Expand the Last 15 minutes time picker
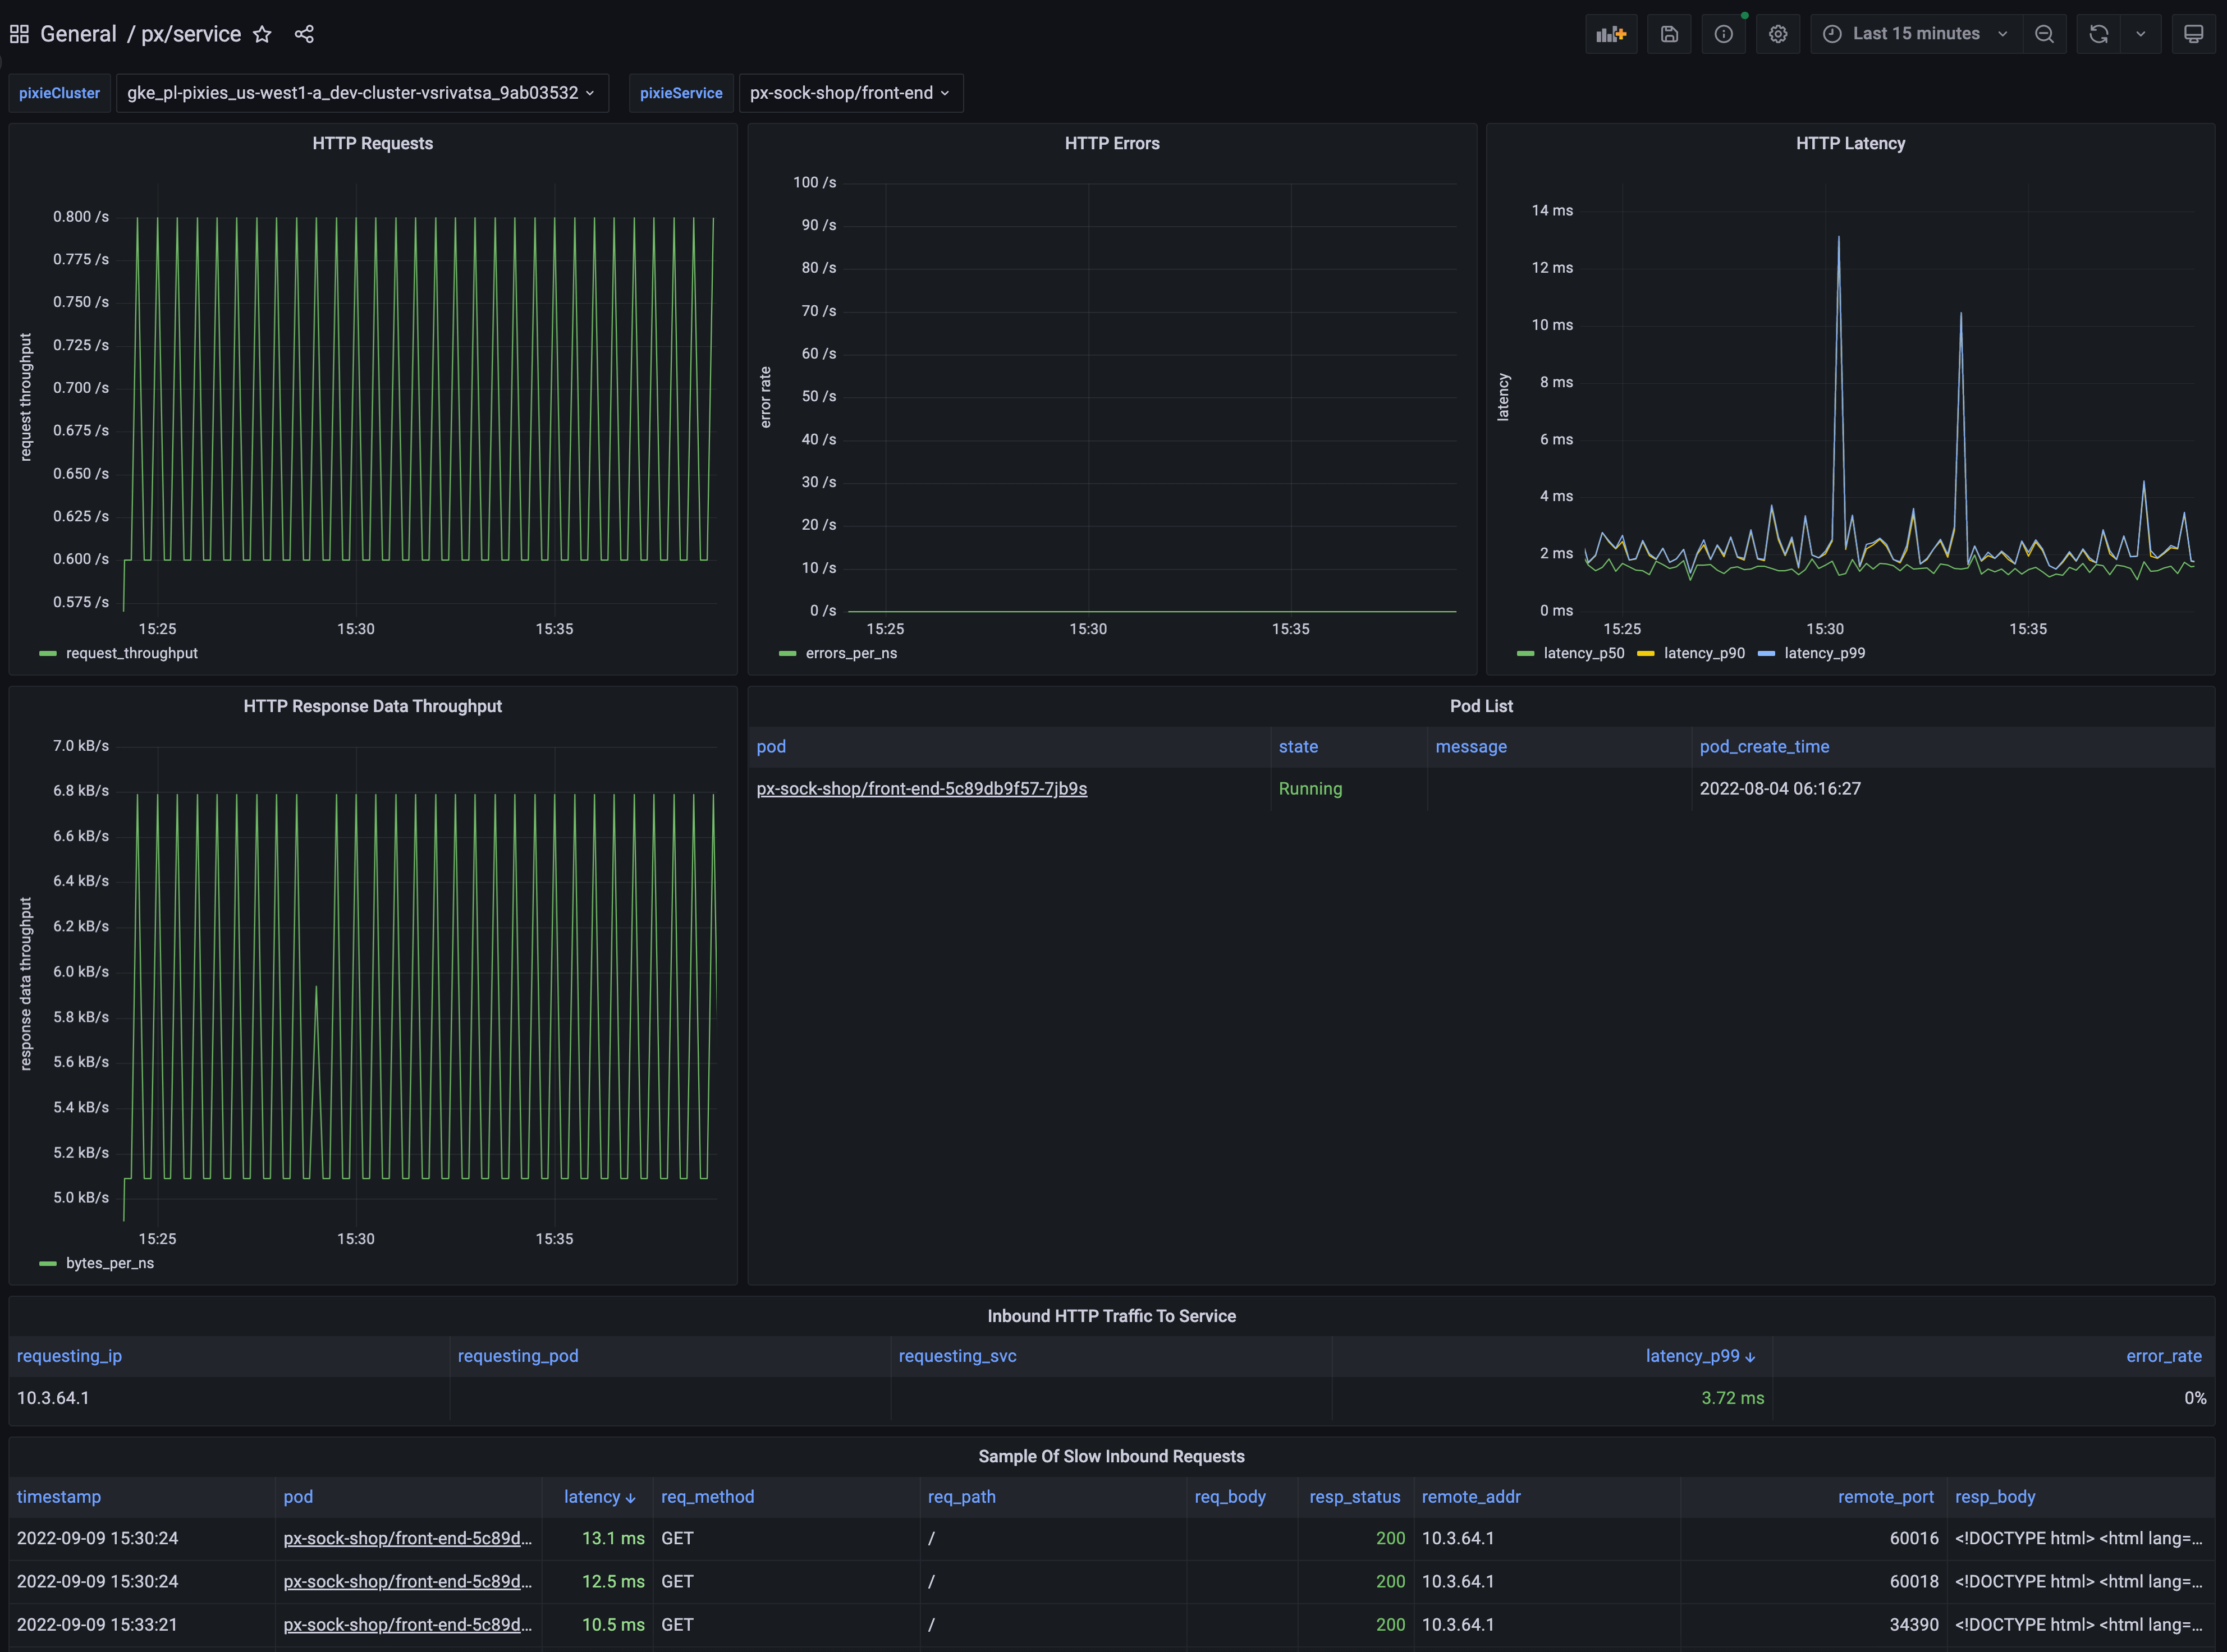 point(1915,34)
